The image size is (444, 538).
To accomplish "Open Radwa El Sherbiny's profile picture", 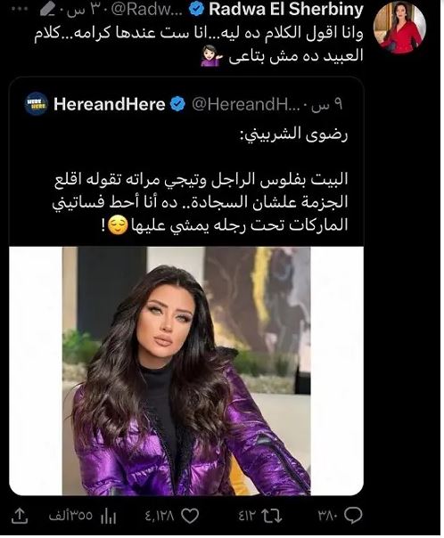I will point(399,29).
